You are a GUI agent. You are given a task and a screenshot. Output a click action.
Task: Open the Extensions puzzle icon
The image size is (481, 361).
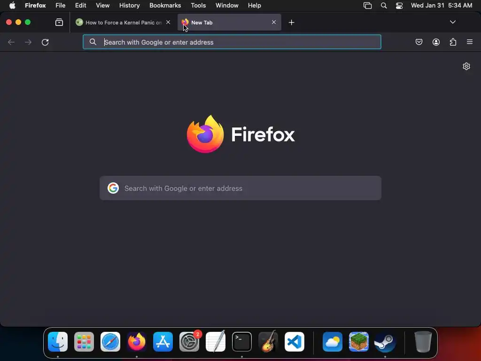[453, 42]
